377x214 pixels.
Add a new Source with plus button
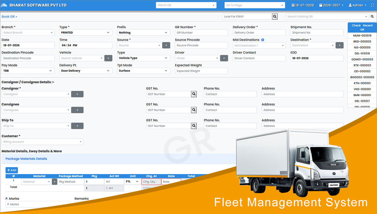(x=166, y=45)
